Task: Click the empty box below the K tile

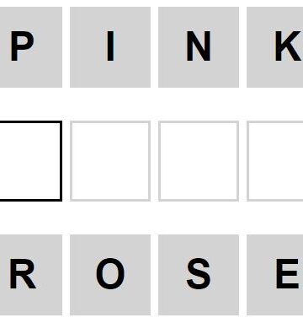Action: pyautogui.click(x=275, y=161)
